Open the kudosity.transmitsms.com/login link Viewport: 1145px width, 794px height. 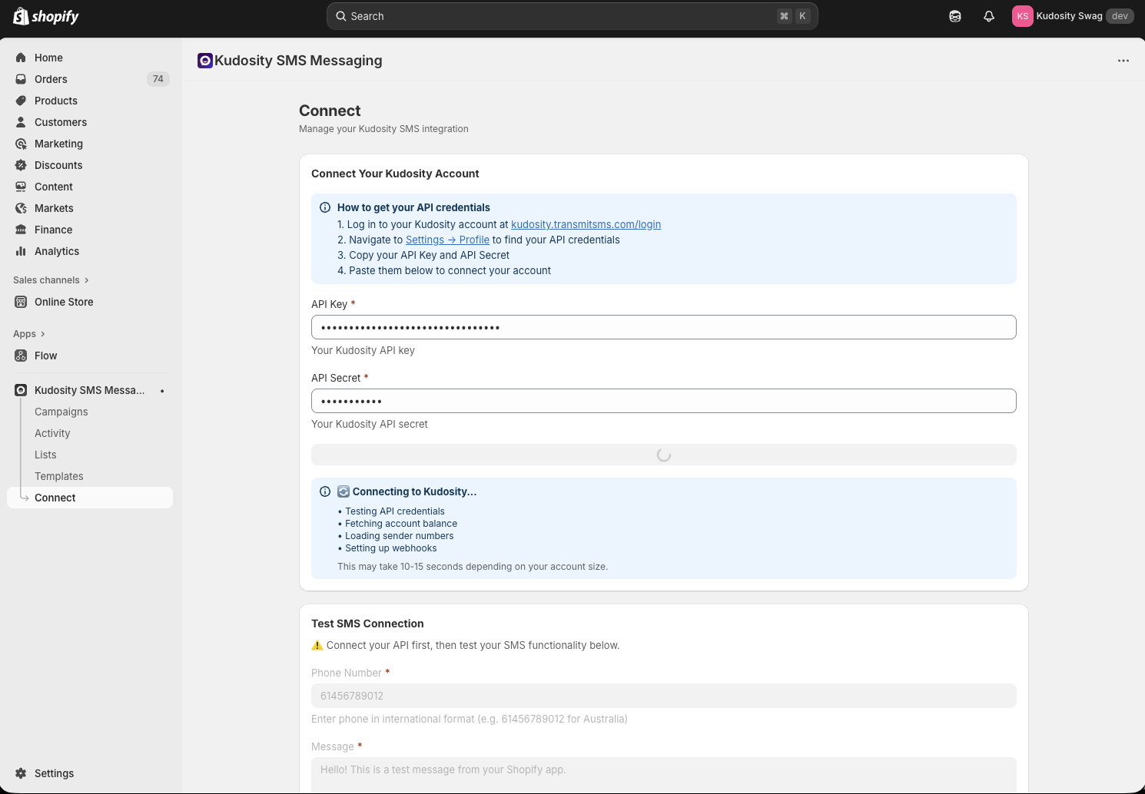point(586,224)
